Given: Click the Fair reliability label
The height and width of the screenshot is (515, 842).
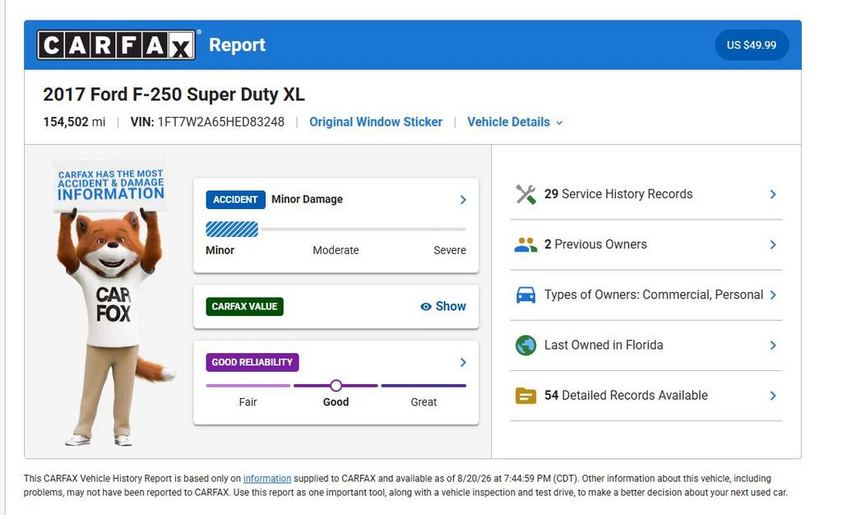Looking at the screenshot, I should point(248,402).
